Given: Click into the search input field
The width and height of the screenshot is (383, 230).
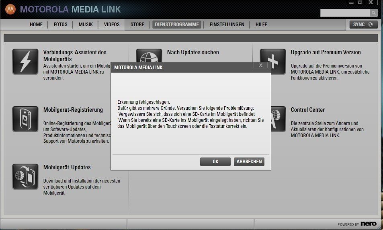Looking at the screenshot, I should [x=345, y=13].
